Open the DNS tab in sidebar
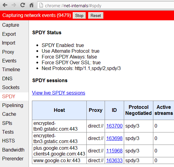Image resolution: width=174 pixels, height=167 pixels. point(7,78)
